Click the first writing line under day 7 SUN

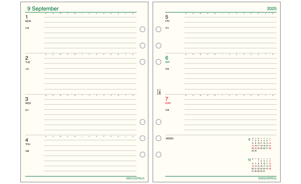point(230,99)
